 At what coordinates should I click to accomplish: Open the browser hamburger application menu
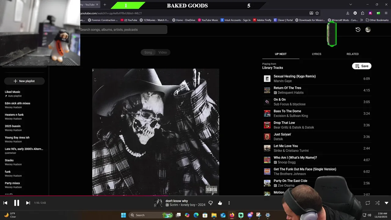[386, 13]
